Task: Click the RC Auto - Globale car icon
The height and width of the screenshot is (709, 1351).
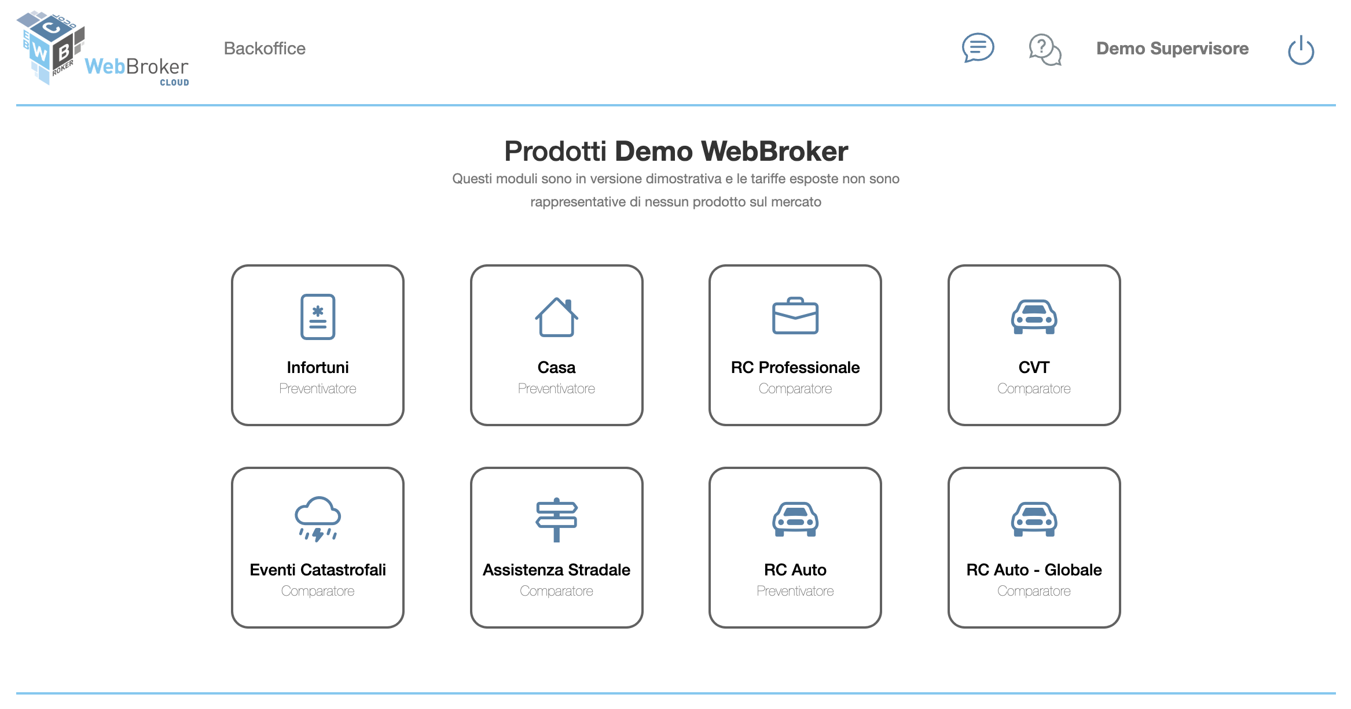Action: tap(1034, 519)
